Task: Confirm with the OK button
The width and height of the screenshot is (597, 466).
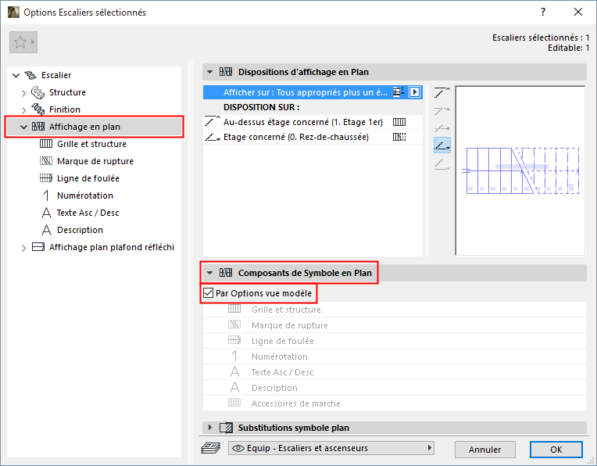Action: tap(556, 450)
